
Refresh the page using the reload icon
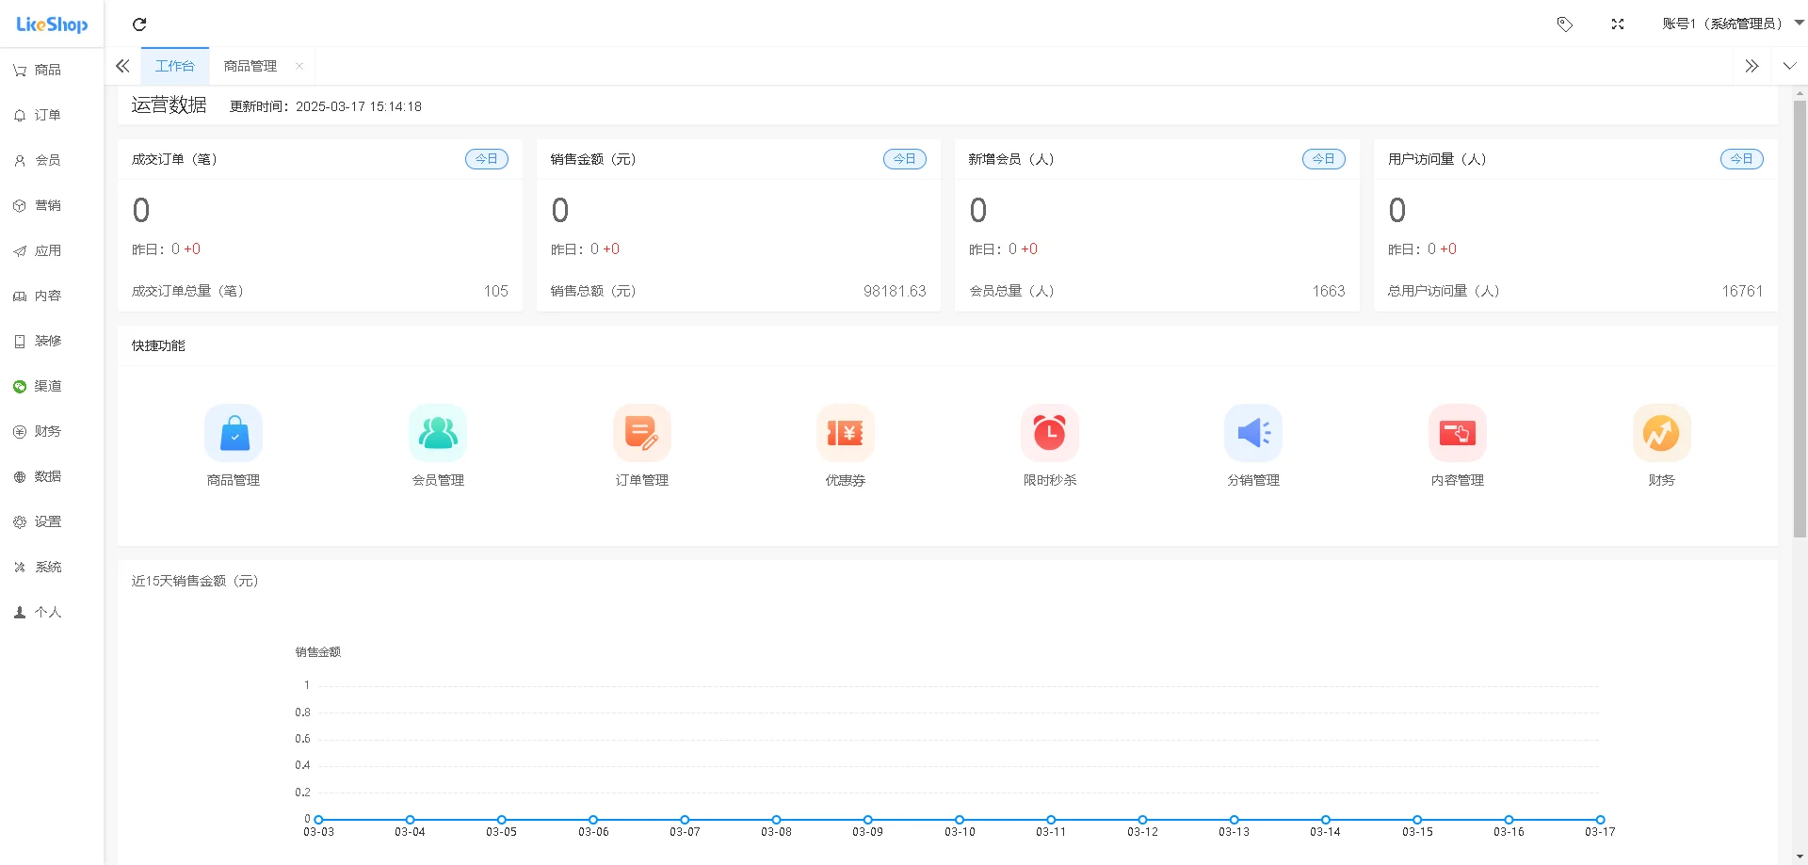(139, 24)
